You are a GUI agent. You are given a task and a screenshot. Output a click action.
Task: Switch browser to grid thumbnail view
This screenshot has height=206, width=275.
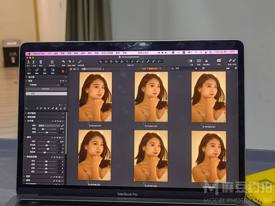point(71,69)
